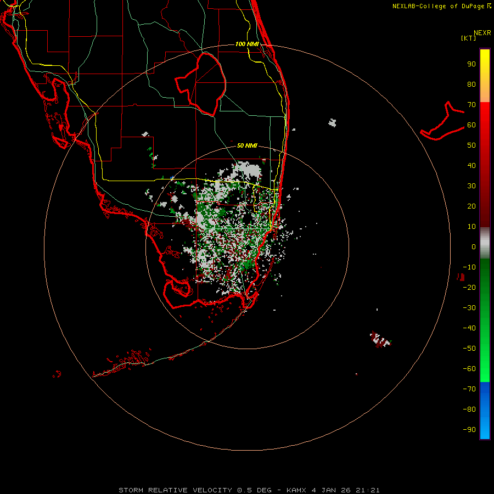Click the 40 value on the velocity scale
494x494 pixels.
pyautogui.click(x=471, y=165)
